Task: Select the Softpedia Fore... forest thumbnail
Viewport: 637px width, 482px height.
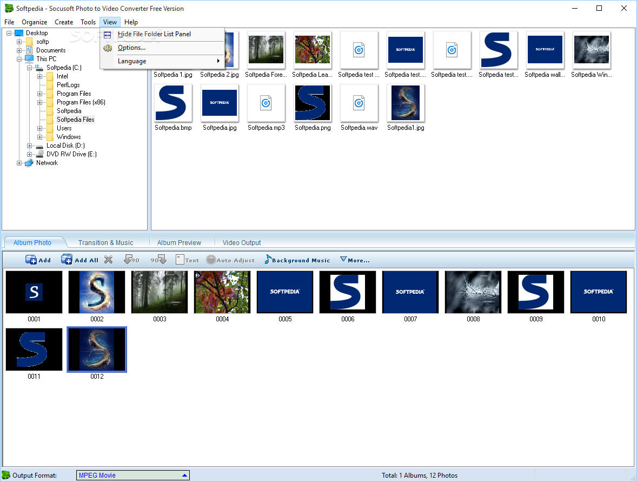Action: point(266,50)
